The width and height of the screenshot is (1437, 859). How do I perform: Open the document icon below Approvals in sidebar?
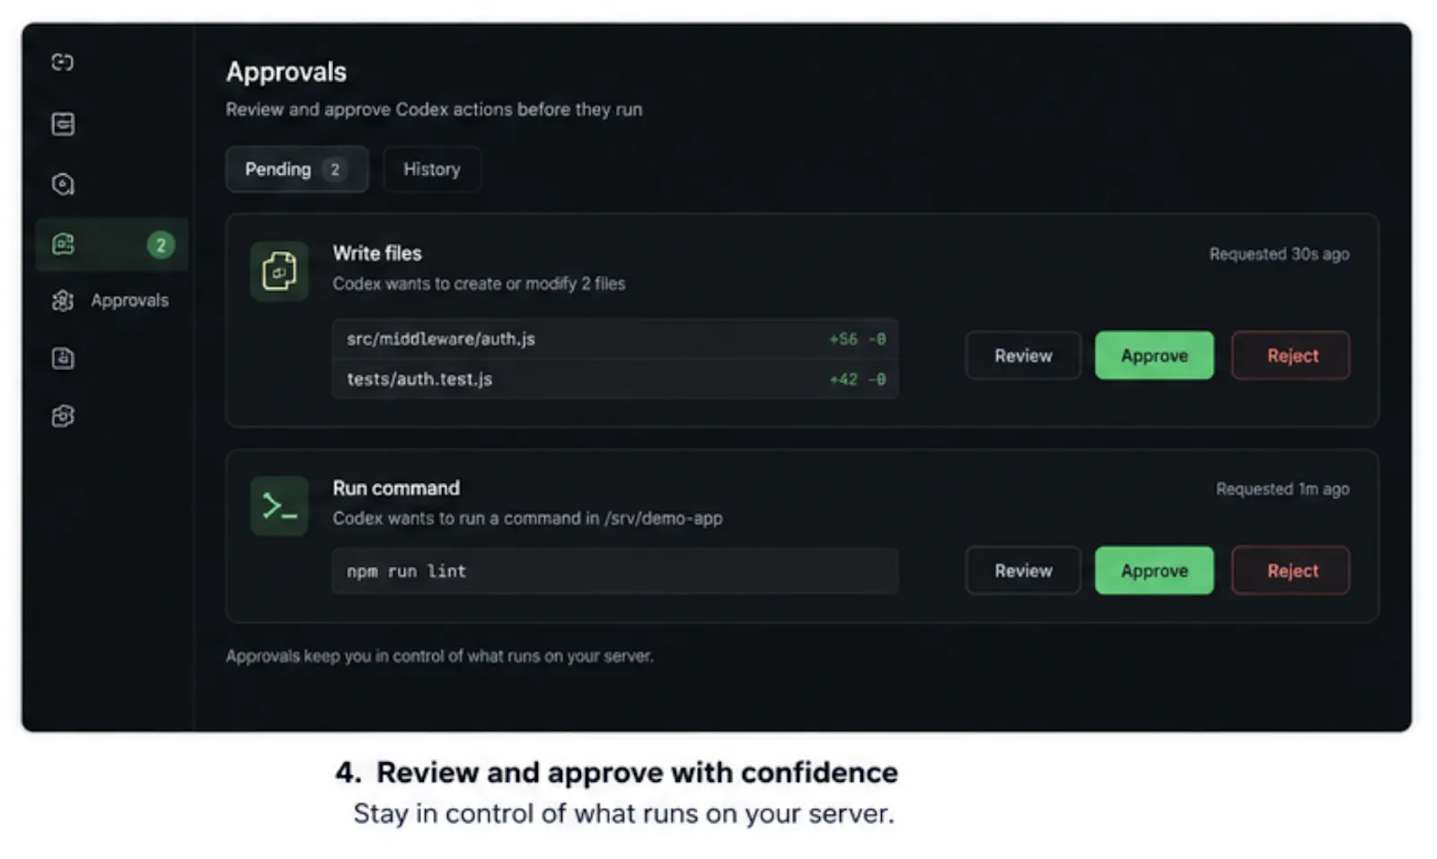tap(62, 358)
